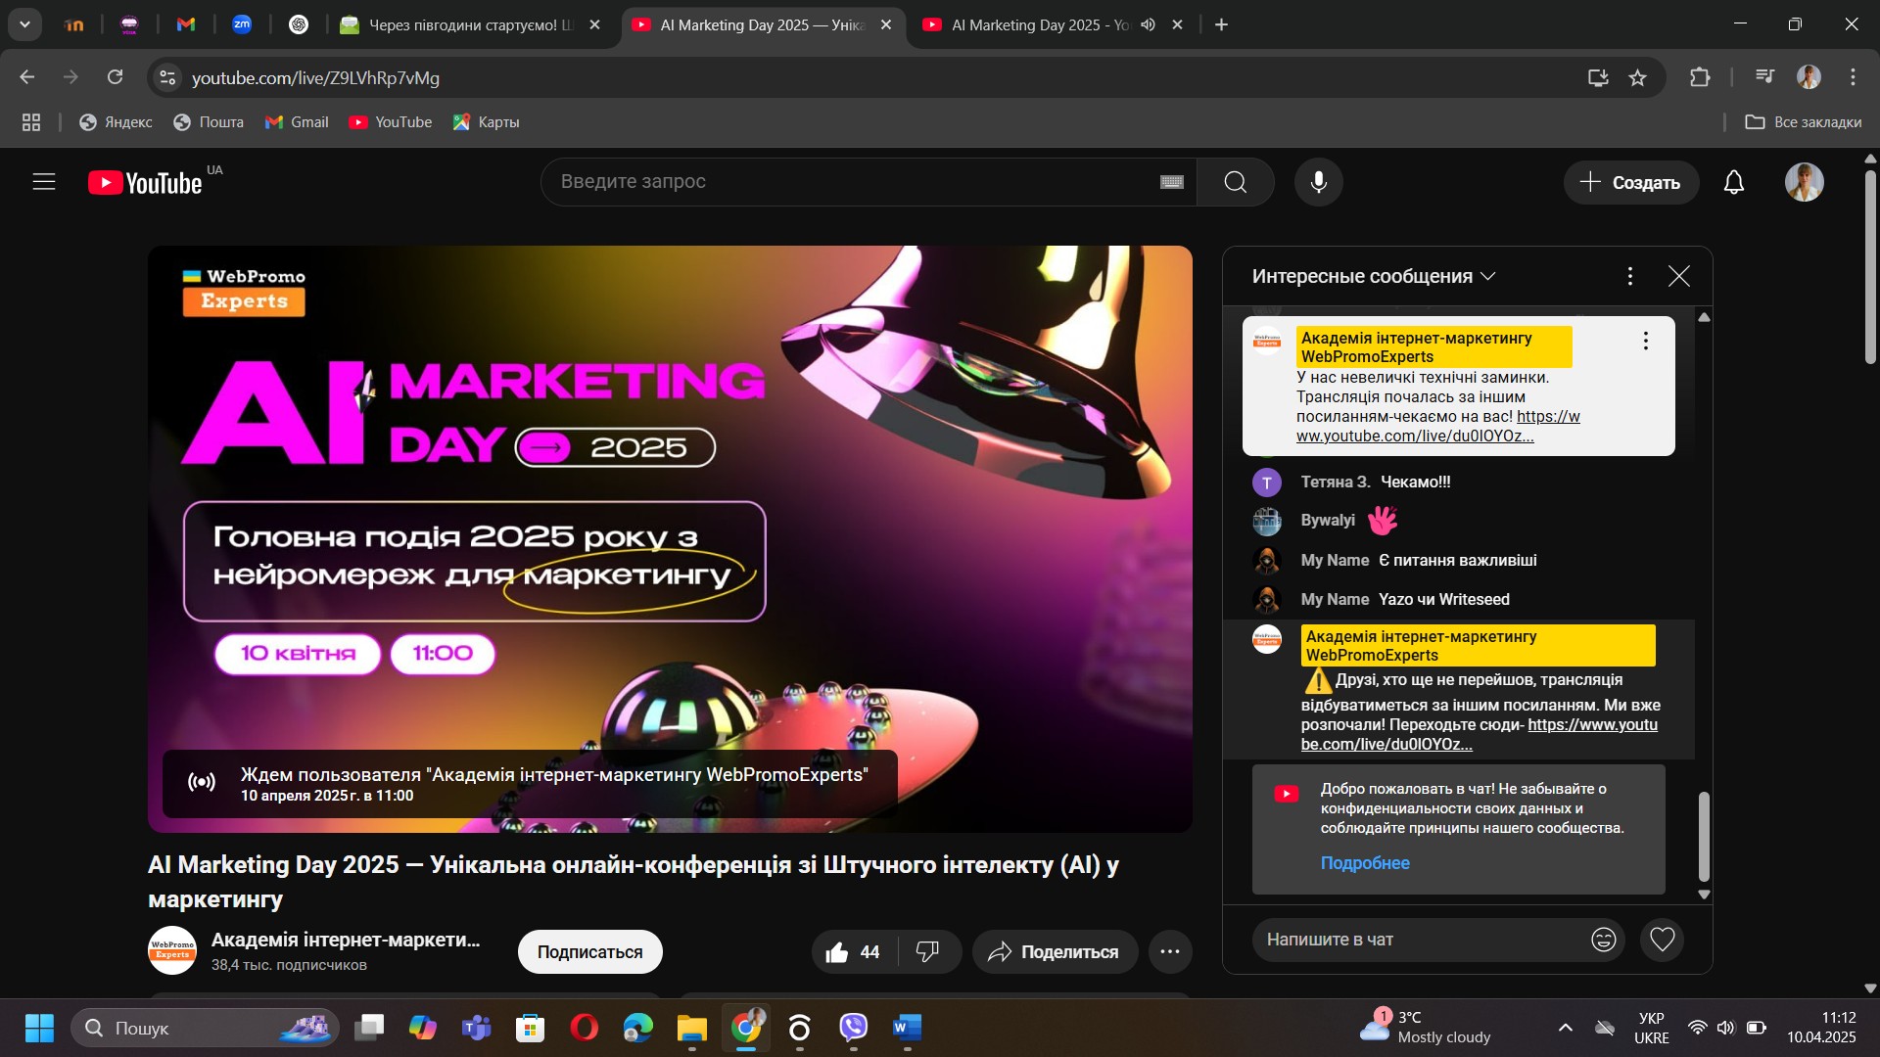
Task: Bookmark this page with the star
Action: pyautogui.click(x=1637, y=77)
